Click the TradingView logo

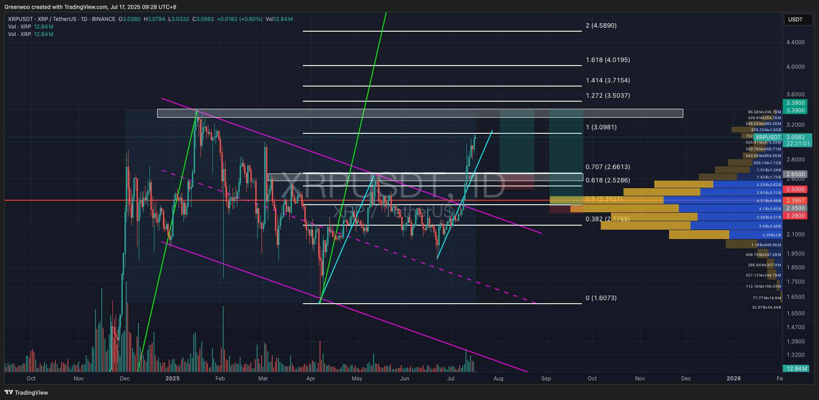point(26,392)
